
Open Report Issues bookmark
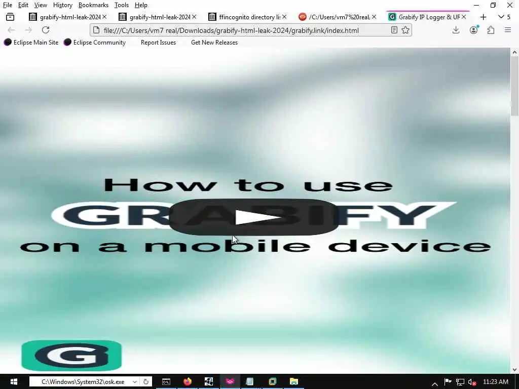point(158,43)
